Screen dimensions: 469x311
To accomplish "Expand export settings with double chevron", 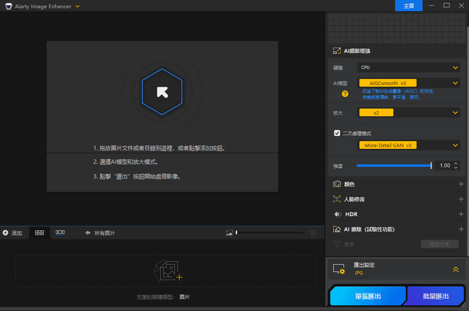I will click(x=456, y=270).
